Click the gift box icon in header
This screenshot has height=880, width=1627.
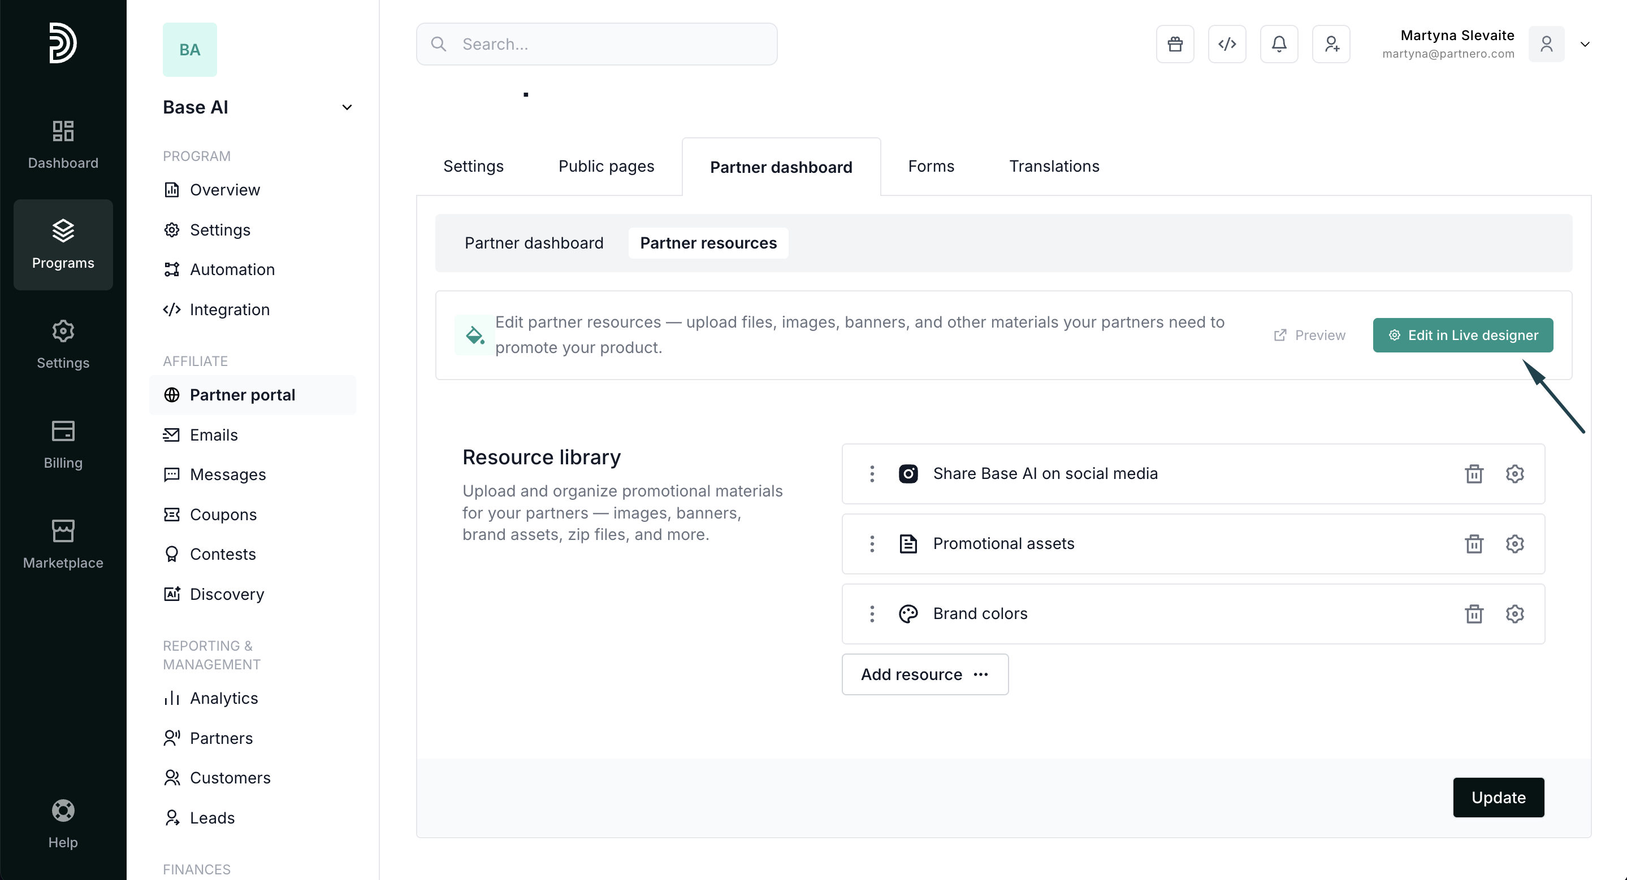click(1175, 44)
